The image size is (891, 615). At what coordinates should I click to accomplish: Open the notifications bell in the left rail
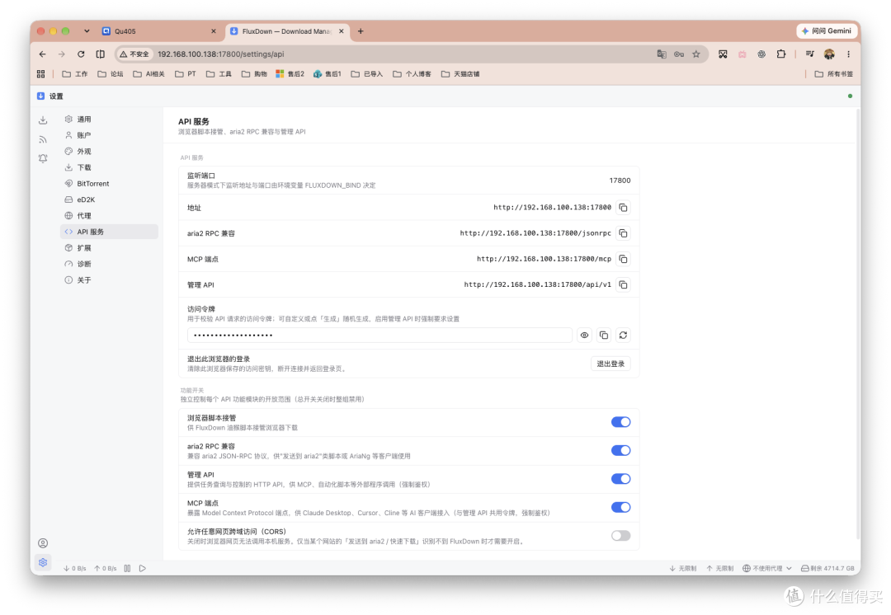click(43, 158)
